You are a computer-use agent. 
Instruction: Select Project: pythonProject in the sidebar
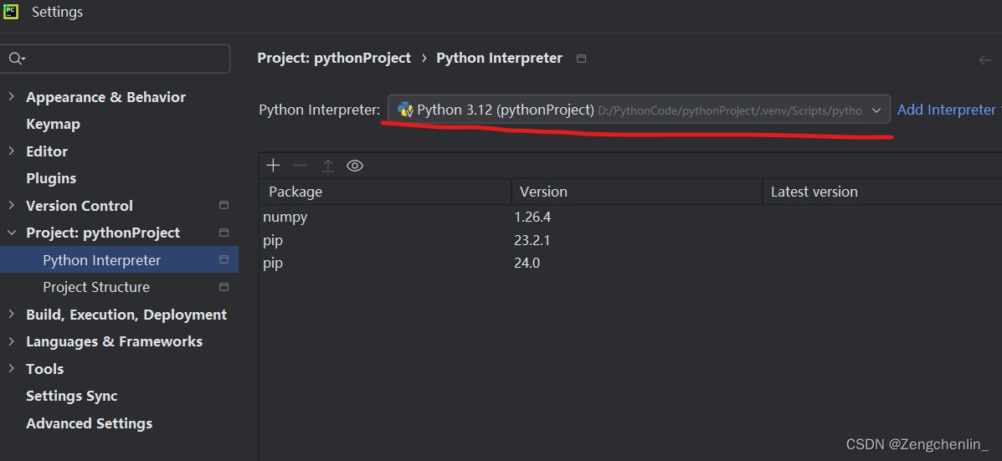pos(103,233)
